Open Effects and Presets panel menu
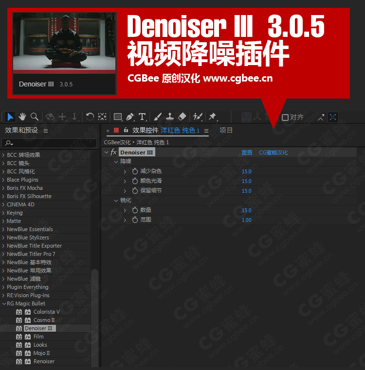 pos(46,131)
